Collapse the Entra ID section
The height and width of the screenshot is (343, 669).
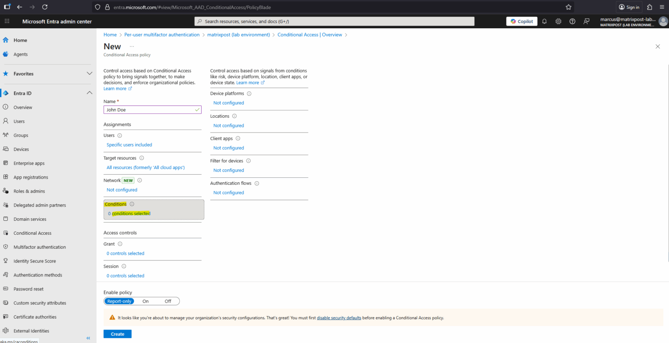pos(89,93)
